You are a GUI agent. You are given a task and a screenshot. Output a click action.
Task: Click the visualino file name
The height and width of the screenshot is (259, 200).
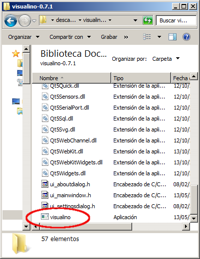point(60,217)
